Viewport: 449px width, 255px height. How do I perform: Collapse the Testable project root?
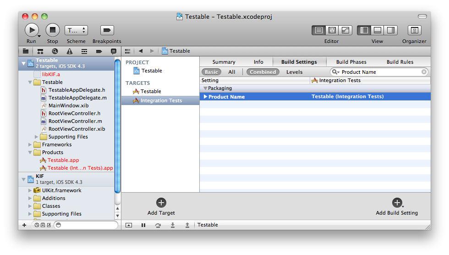tap(23, 63)
